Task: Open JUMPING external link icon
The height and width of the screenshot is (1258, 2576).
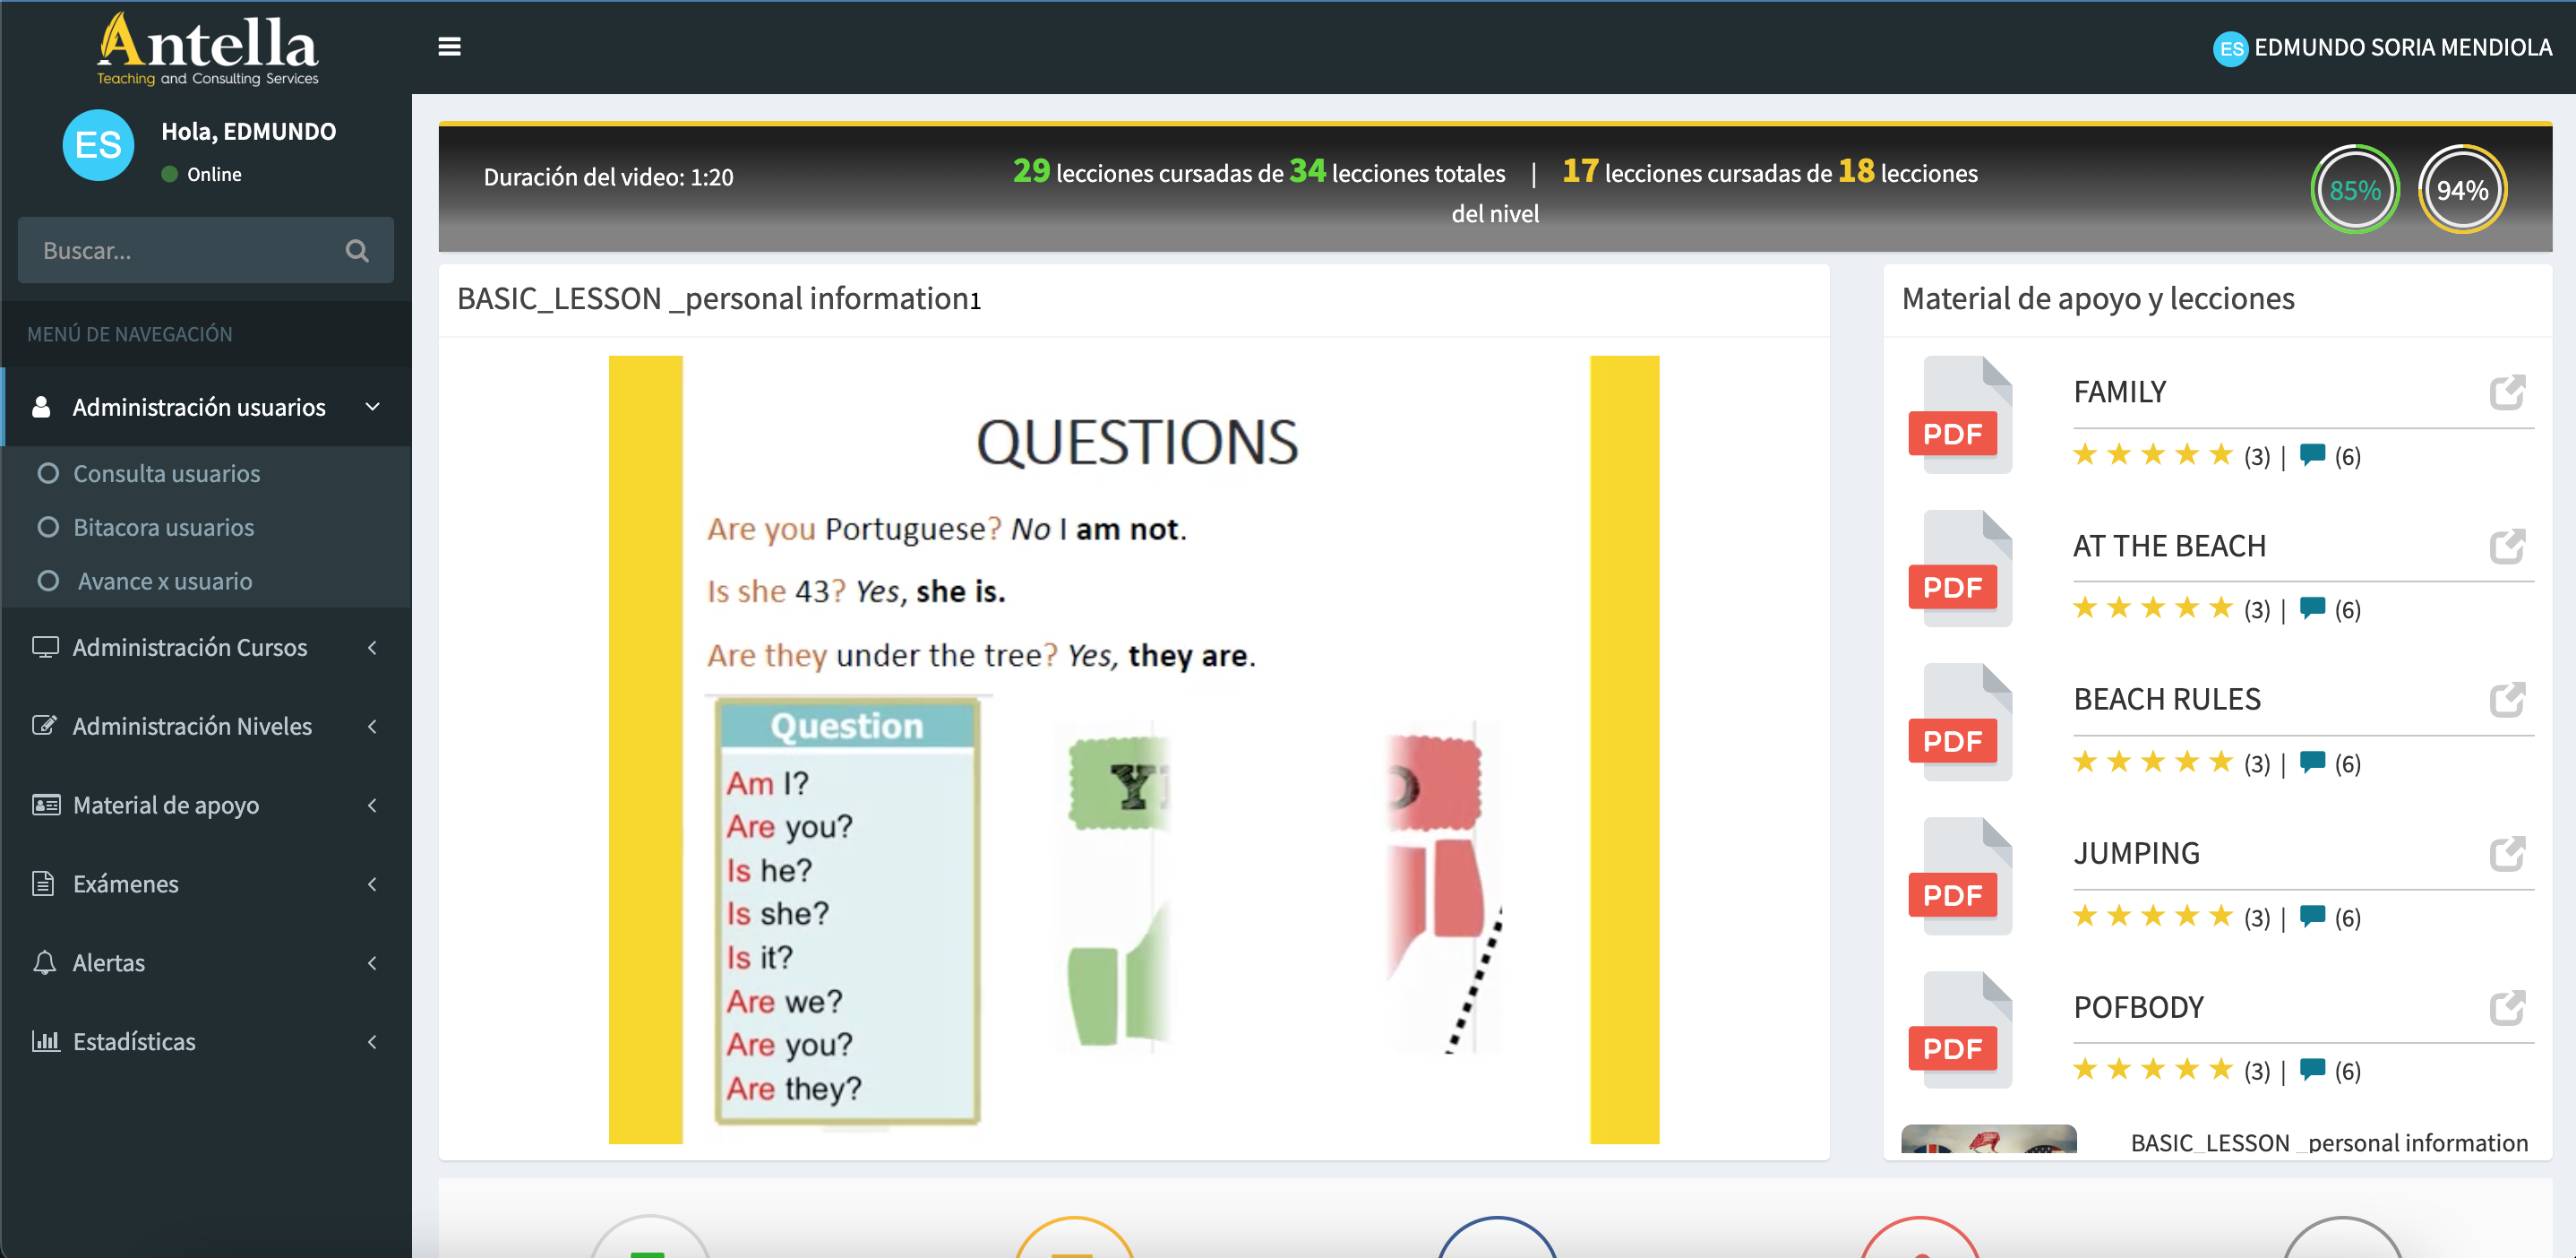Action: point(2507,853)
